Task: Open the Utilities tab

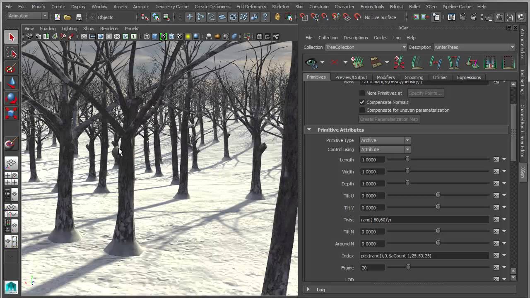Action: point(440,77)
